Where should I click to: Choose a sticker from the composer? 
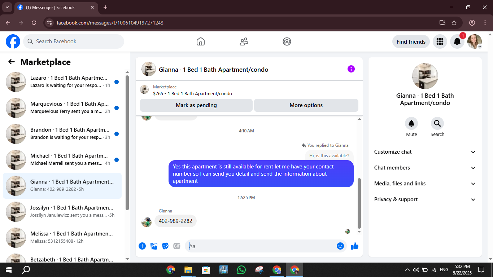point(165,246)
